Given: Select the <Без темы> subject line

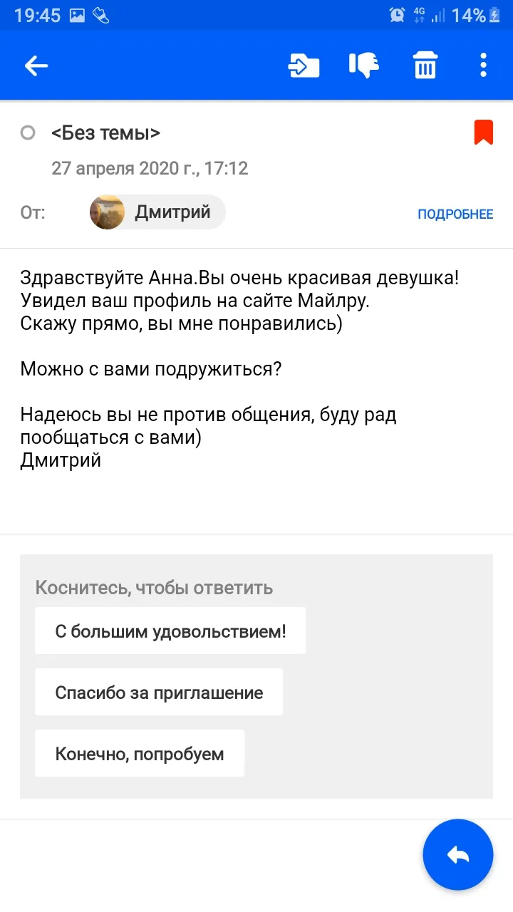Looking at the screenshot, I should click(105, 133).
